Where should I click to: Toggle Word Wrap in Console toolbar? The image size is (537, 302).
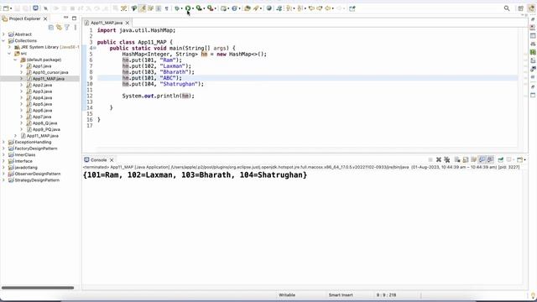pos(473,159)
